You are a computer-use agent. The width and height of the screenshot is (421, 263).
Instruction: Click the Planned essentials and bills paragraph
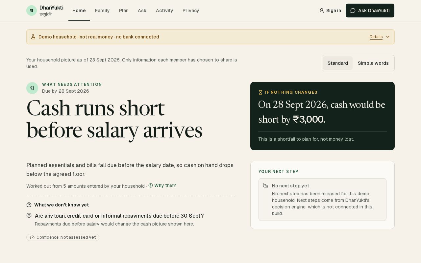(x=130, y=170)
